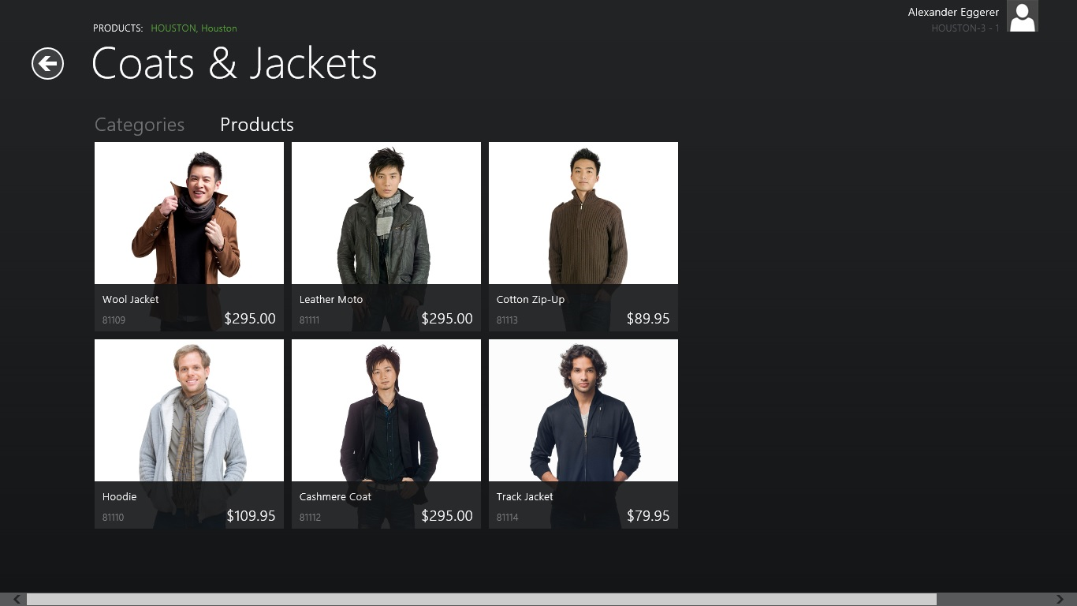Click the back arrow icon
Screen dimensions: 1077x606
pyautogui.click(x=47, y=64)
